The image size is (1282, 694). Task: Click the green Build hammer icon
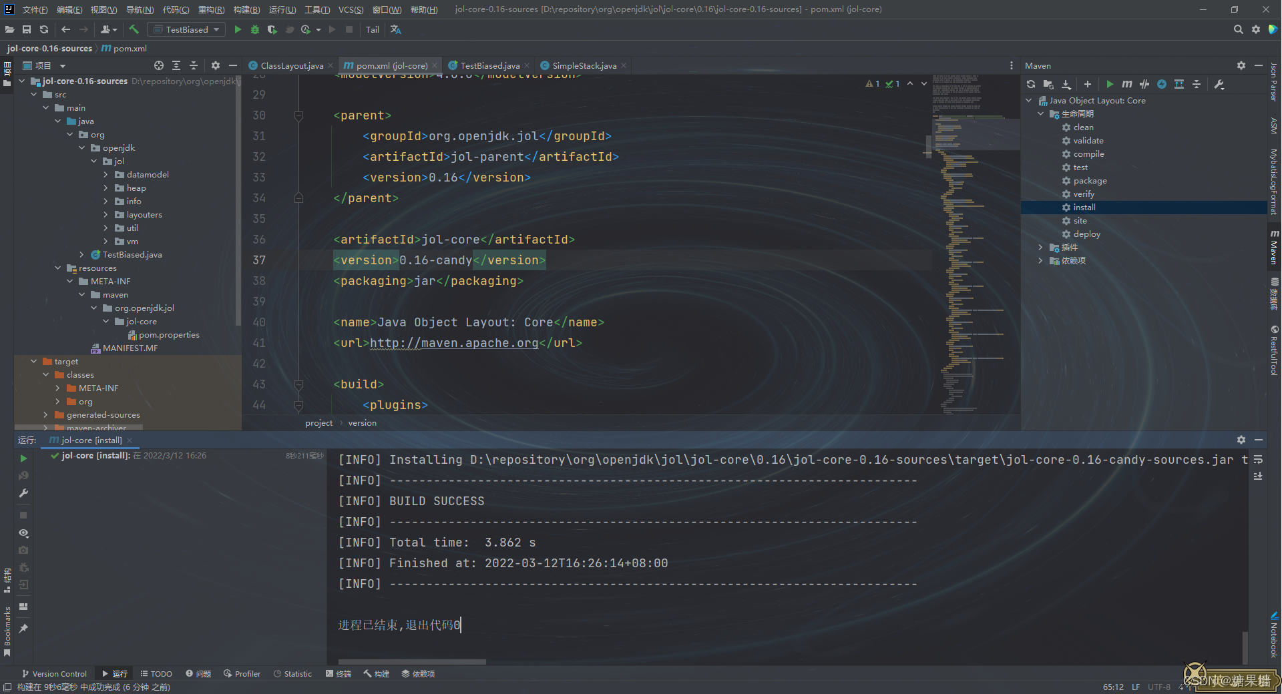134,29
